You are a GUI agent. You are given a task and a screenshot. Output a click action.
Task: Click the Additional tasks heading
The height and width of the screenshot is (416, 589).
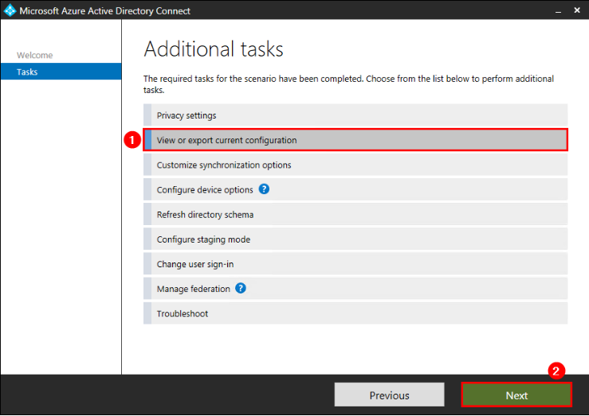point(214,49)
